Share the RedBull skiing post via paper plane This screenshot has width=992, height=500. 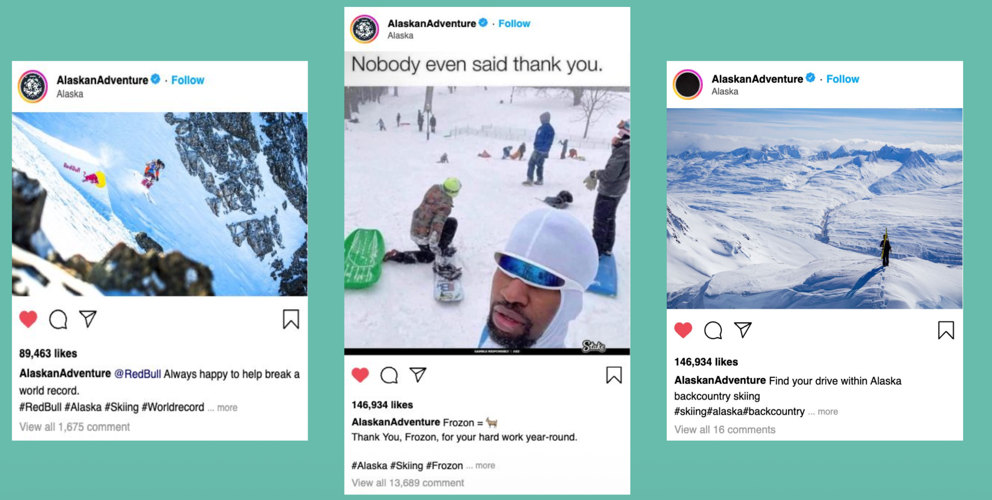(88, 319)
